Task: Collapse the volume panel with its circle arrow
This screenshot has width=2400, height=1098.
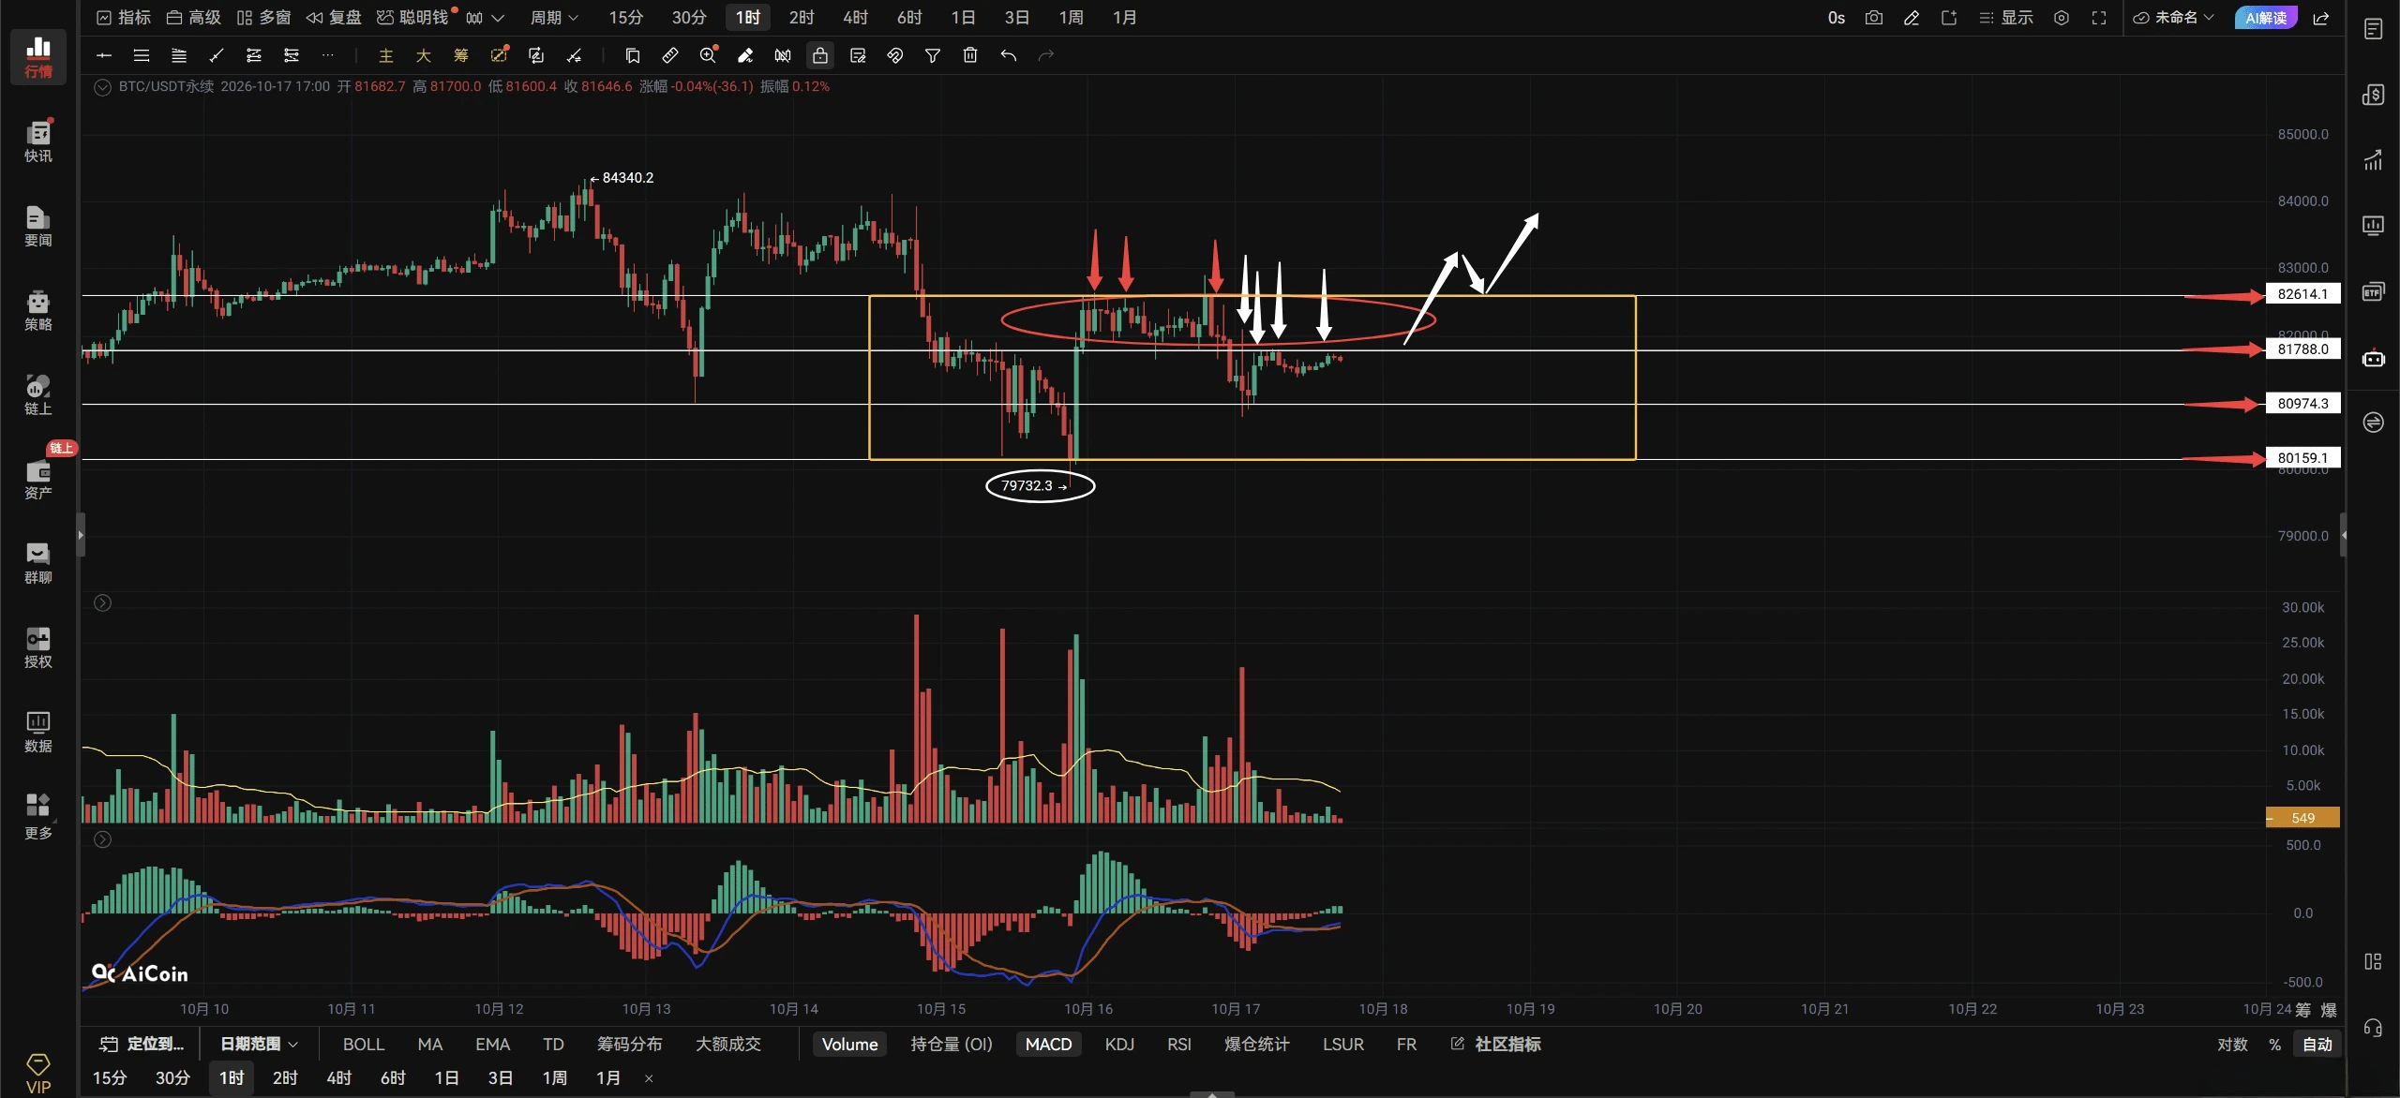Action: click(102, 603)
